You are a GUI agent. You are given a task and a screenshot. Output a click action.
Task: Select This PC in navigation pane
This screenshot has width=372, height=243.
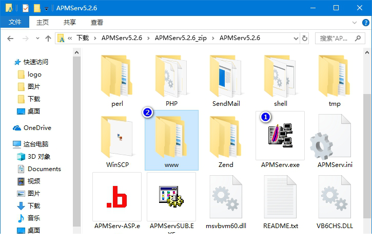31,144
